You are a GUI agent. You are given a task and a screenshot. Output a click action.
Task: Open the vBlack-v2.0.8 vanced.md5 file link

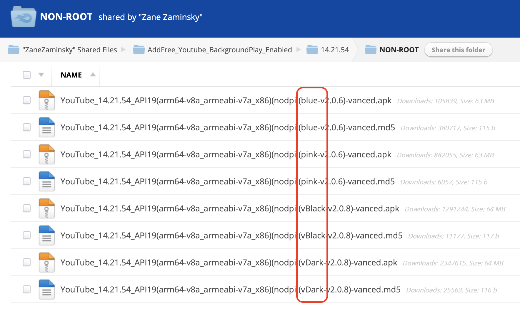pyautogui.click(x=231, y=236)
